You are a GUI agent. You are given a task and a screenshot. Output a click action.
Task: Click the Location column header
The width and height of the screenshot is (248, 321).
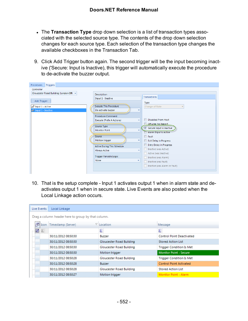pos(128,225)
